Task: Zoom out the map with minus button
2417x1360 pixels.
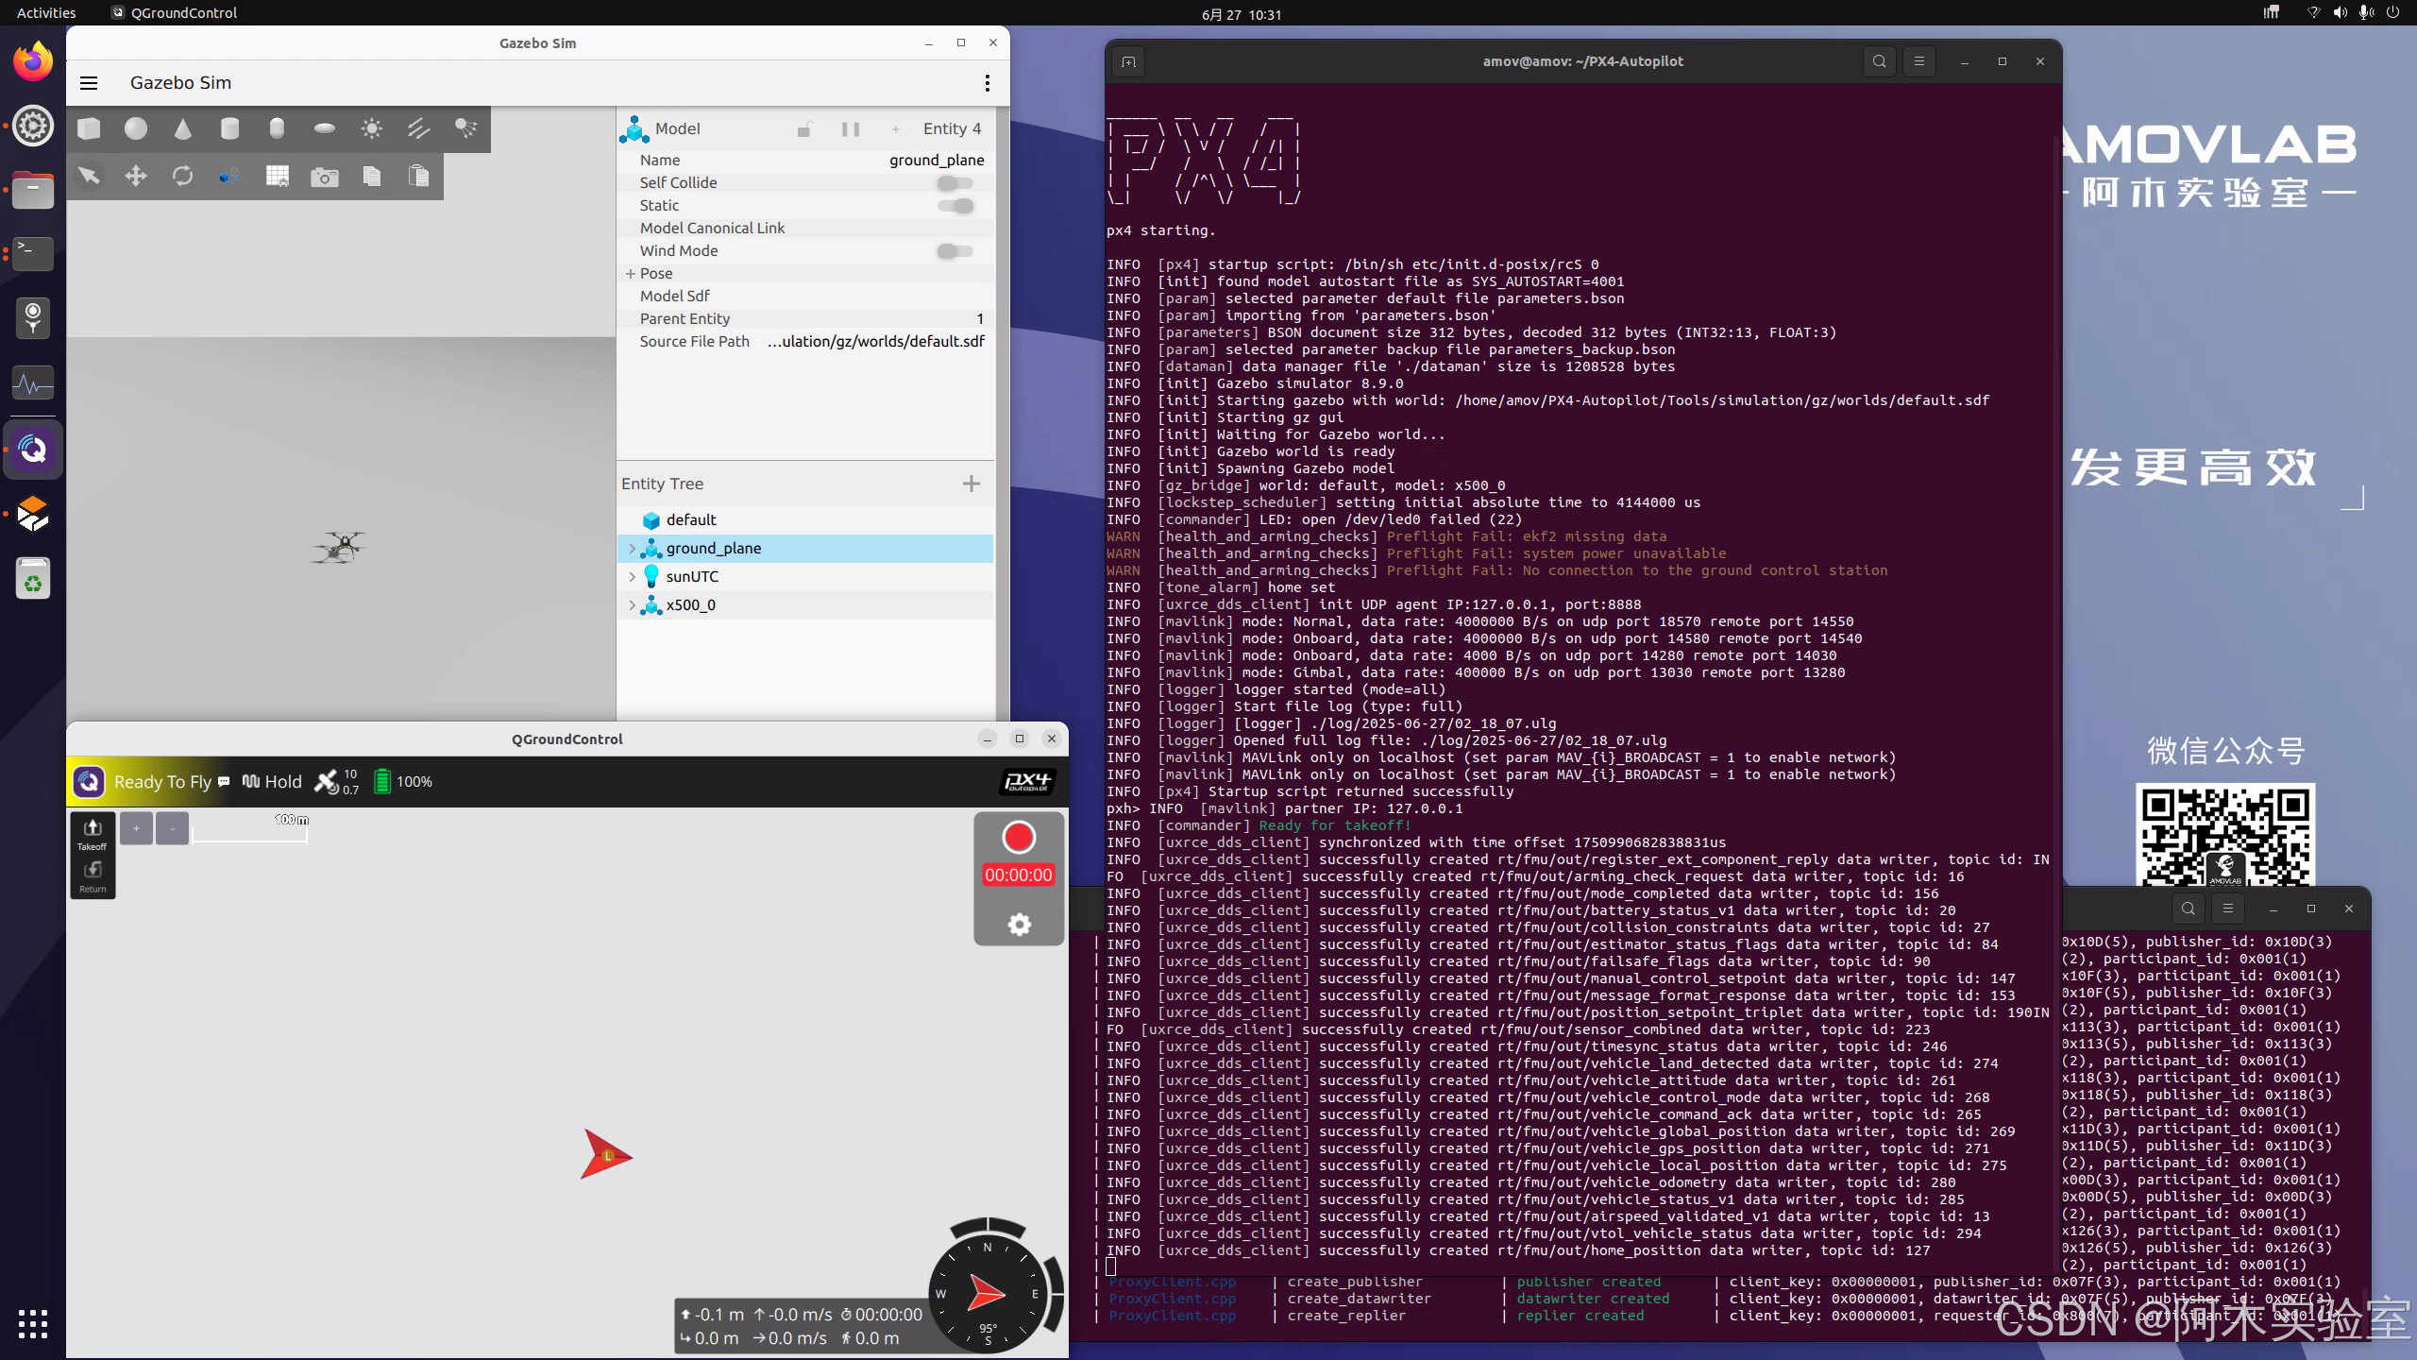Action: point(172,828)
